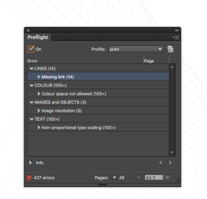Close the Preflight panel with the X icon
The width and height of the screenshot is (207, 199).
(x=28, y=30)
